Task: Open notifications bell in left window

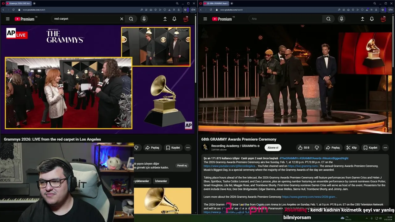Action: (x=174, y=19)
